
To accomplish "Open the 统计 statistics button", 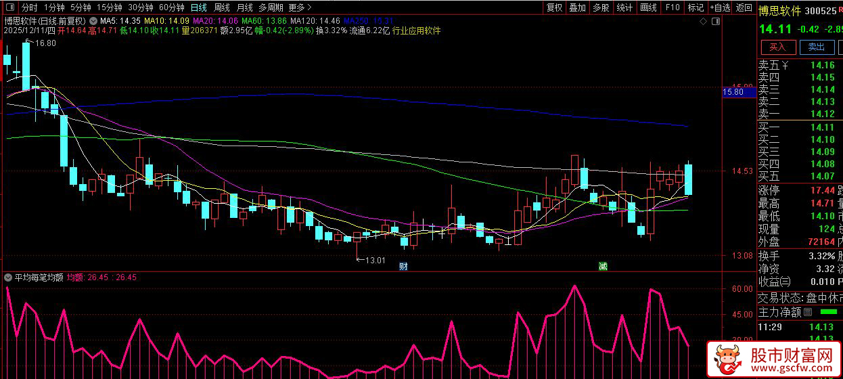I will click(625, 8).
